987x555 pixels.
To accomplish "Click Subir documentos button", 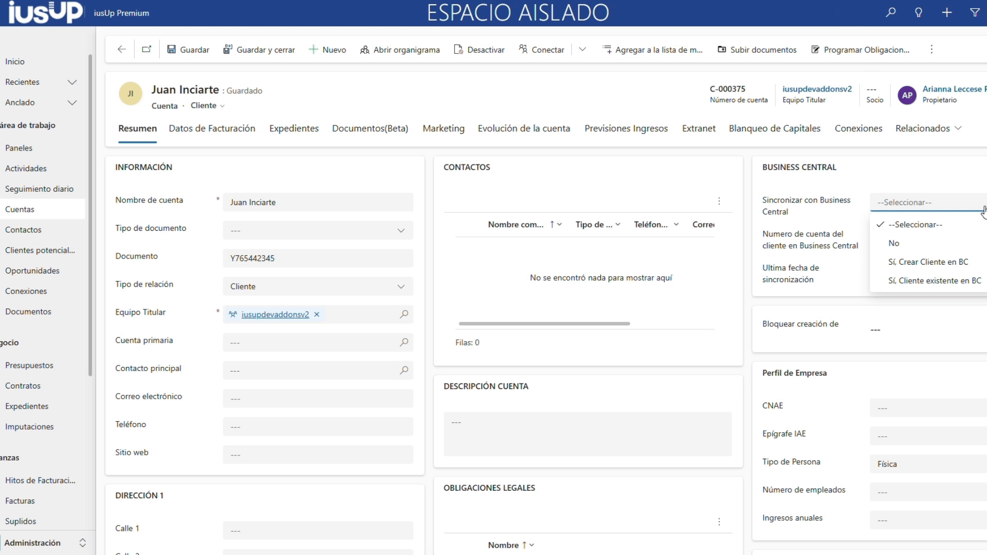I will click(757, 49).
